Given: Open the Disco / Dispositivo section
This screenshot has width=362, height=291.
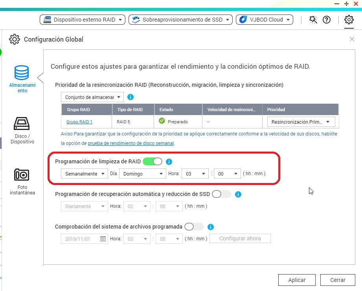Looking at the screenshot, I should tap(22, 123).
